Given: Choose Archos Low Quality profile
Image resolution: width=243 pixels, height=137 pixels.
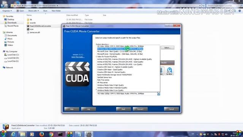Looking at the screenshot, I should click(x=120, y=64).
